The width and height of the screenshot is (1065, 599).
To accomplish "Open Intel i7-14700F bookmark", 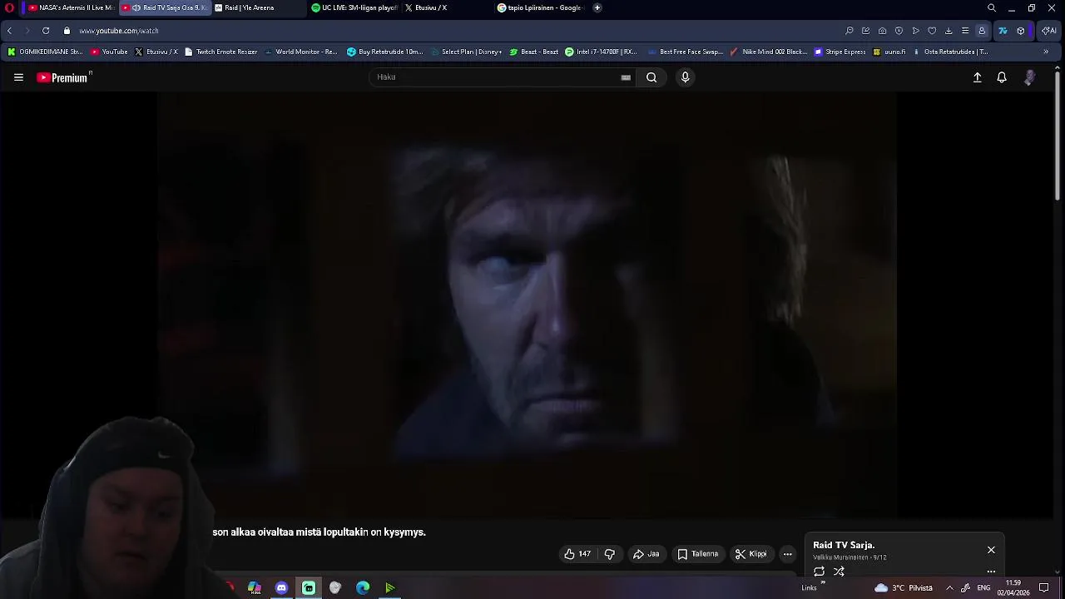I will [601, 52].
